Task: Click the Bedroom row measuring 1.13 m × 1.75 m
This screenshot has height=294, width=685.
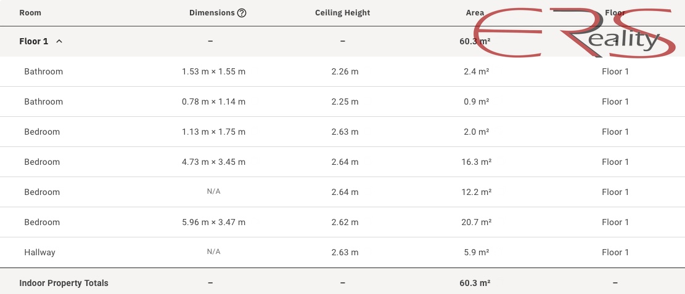Action: [343, 132]
